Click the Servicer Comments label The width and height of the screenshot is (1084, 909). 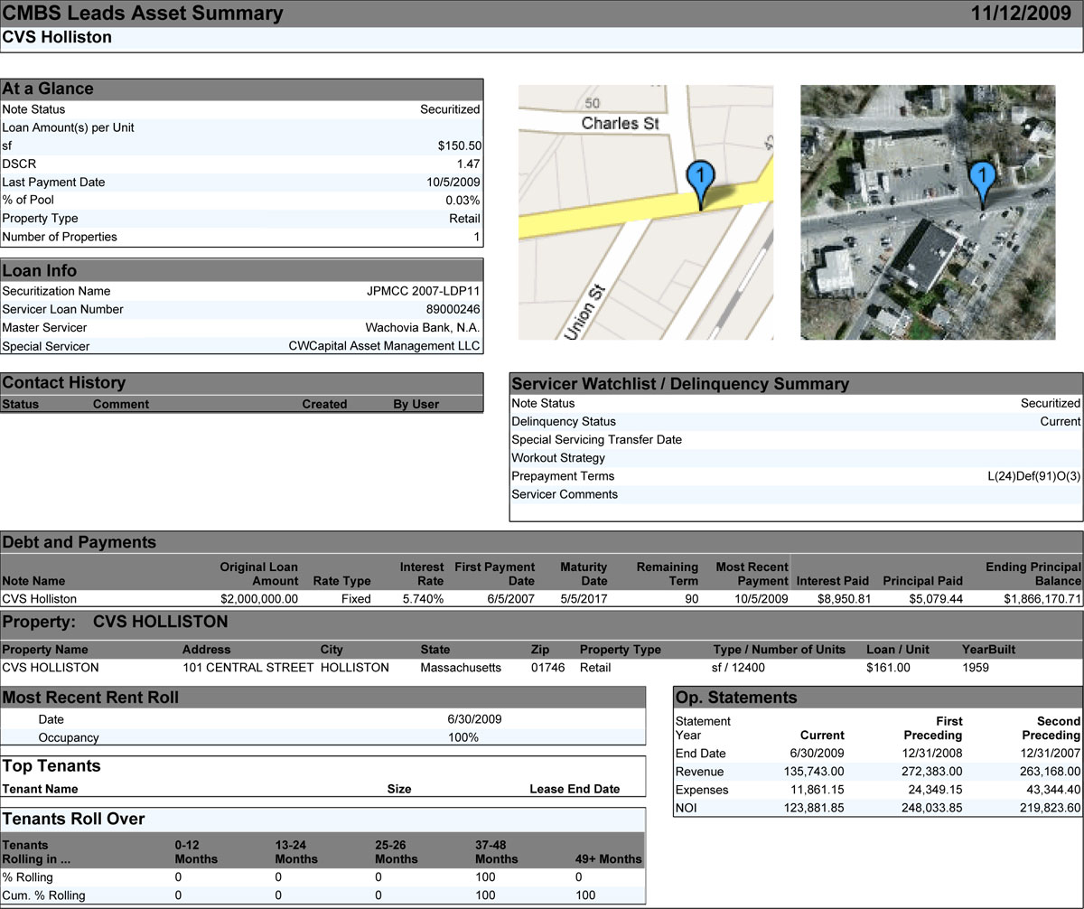tap(565, 494)
